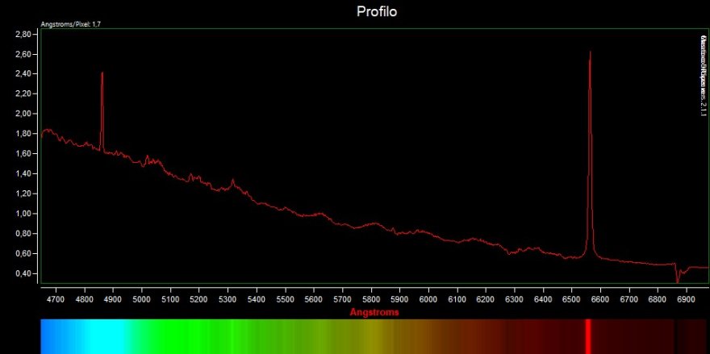710x354 pixels.
Task: Click the 4900 x-axis label
Action: tap(113, 299)
